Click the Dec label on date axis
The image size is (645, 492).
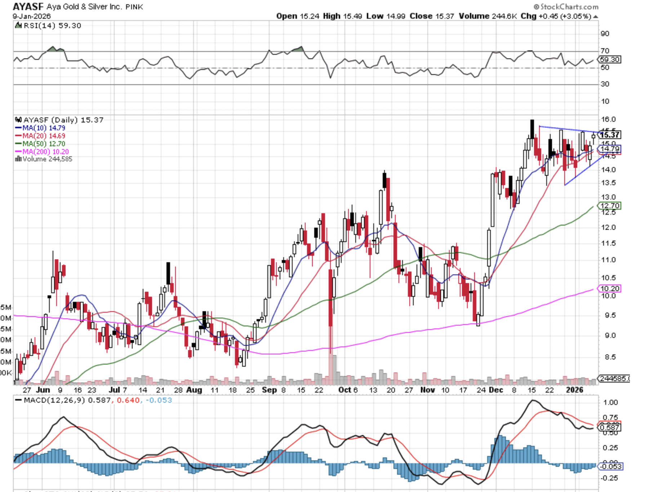496,390
